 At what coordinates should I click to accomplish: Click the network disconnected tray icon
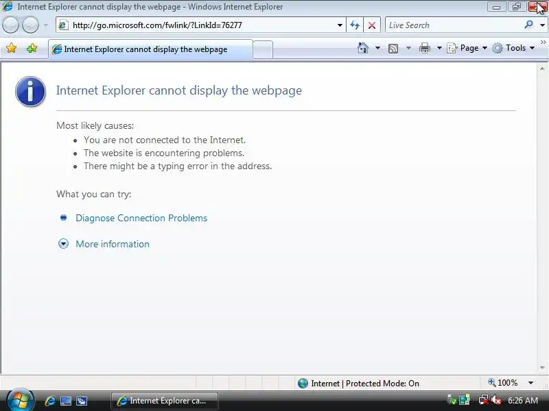click(484, 400)
